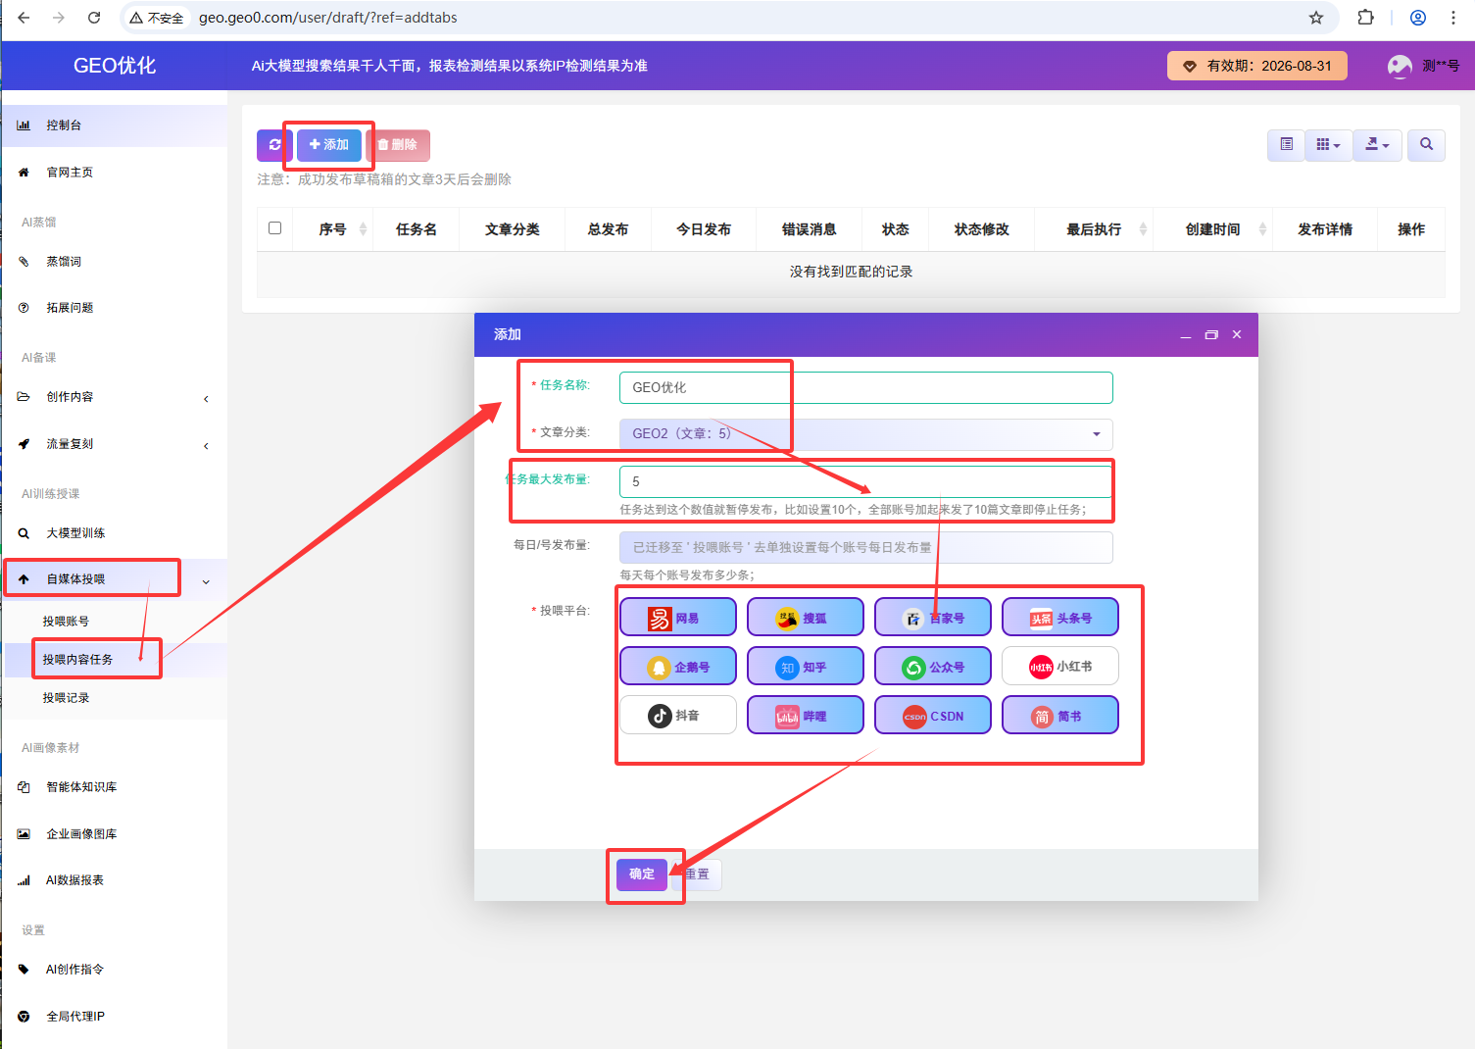The height and width of the screenshot is (1049, 1475).
Task: Click the purple refresh icon button
Action: [273, 145]
